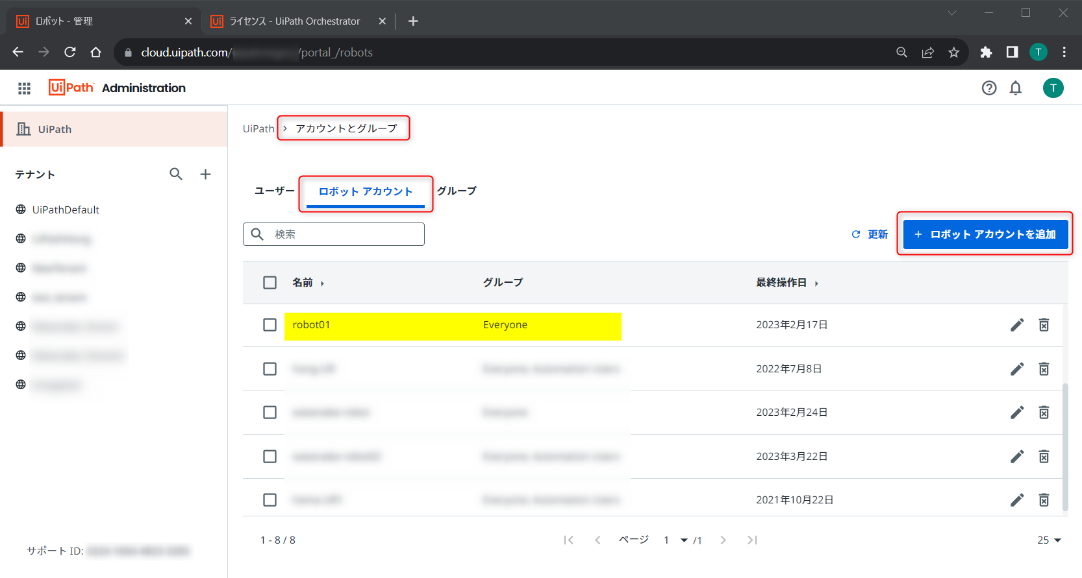Click the 2023年2月17日 date cell
Screen dimensions: 1082x578
(x=792, y=325)
